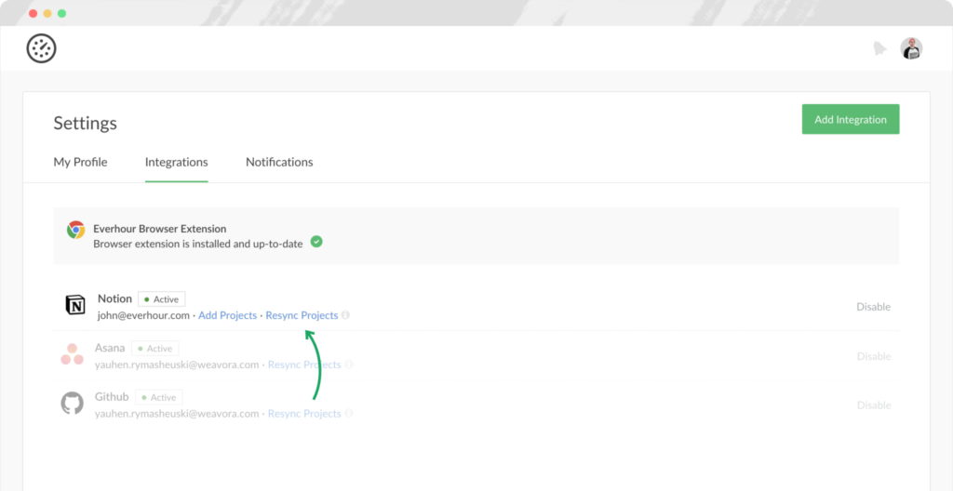The height and width of the screenshot is (491, 953).
Task: Resync Projects for the Notion integration
Action: tap(302, 315)
